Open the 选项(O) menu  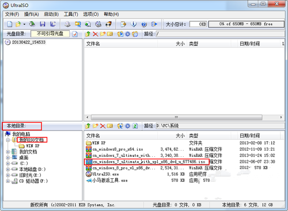tap(91, 14)
